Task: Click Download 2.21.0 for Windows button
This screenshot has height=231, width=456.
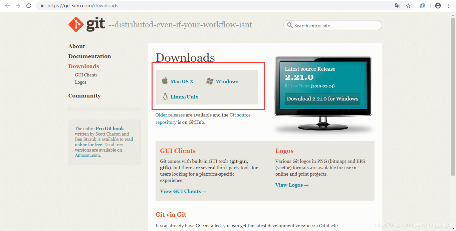Action: coord(322,98)
